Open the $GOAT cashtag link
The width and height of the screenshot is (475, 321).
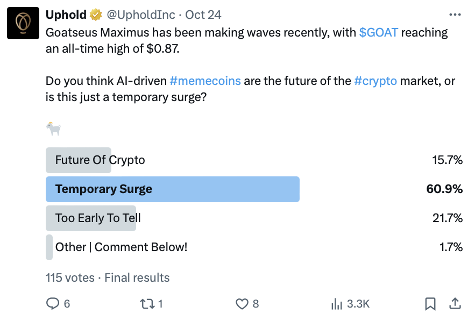pyautogui.click(x=378, y=32)
